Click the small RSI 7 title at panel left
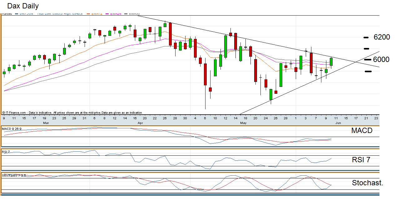Image resolution: width=396 pixels, height=199 pixels. click(x=6, y=152)
